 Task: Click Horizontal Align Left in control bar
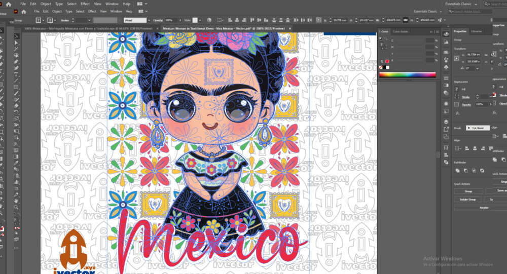230,20
